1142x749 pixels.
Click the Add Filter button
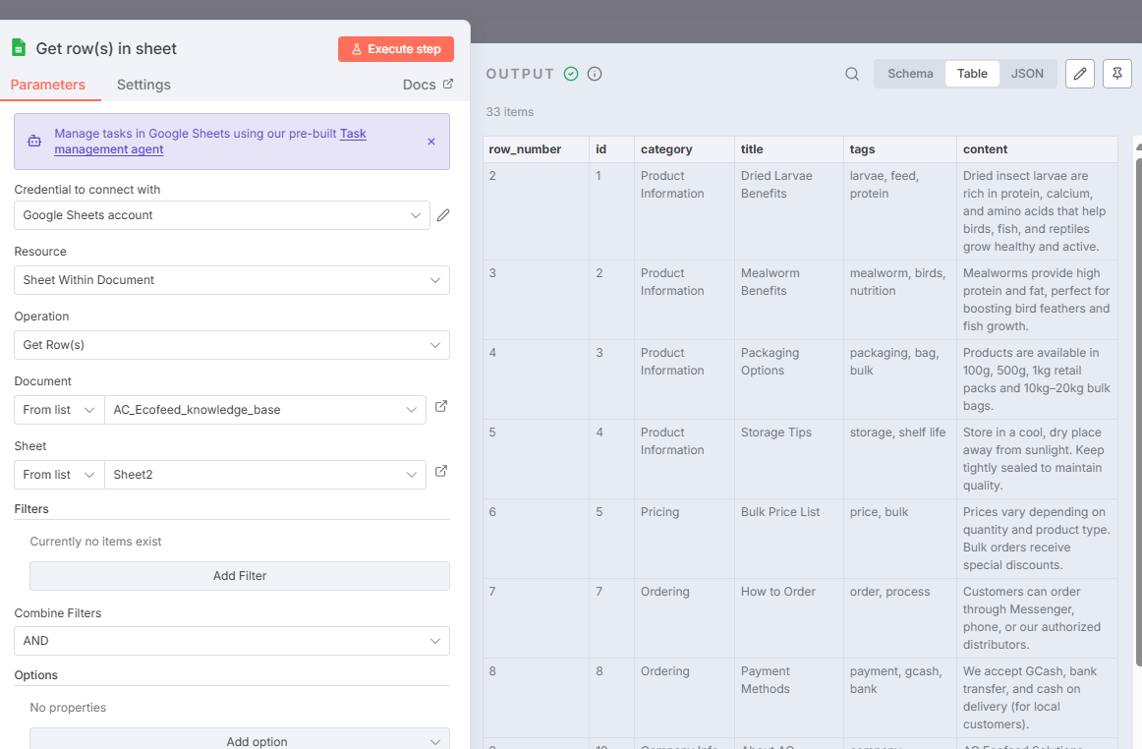coord(240,576)
